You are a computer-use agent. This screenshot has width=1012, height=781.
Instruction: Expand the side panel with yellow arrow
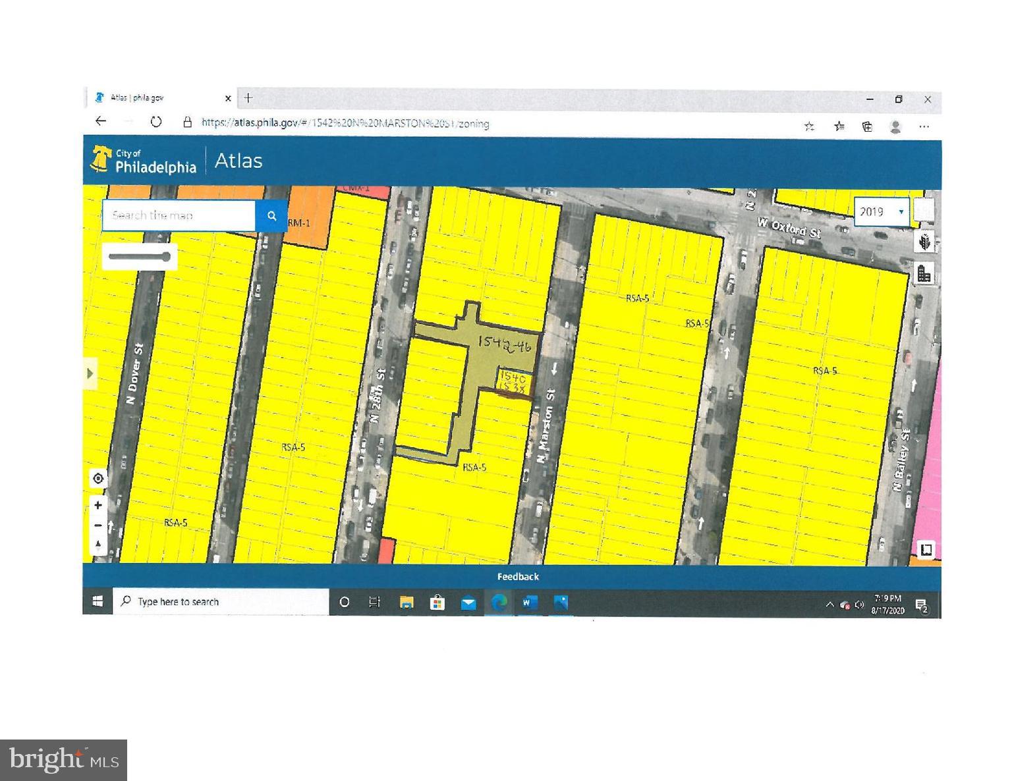90,373
